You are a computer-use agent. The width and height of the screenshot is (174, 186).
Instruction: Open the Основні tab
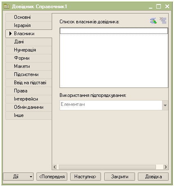click(29, 17)
